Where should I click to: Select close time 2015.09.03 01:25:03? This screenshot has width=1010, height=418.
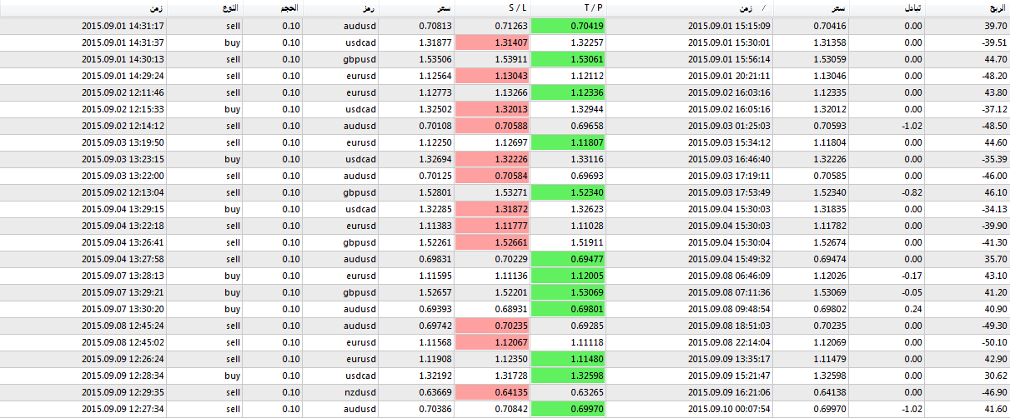(x=729, y=126)
